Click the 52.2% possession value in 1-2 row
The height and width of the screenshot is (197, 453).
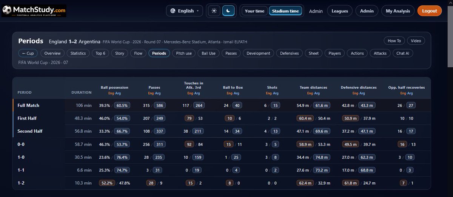click(106, 183)
